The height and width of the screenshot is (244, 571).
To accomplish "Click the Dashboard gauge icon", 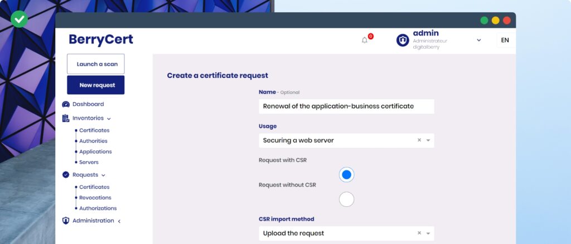I will (66, 104).
